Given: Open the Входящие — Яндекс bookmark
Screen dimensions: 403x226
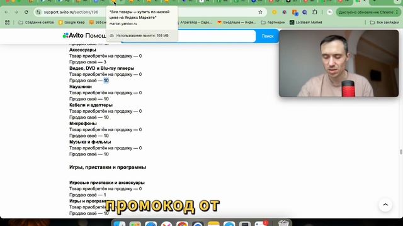Looking at the screenshot, I should pyautogui.click(x=237, y=23).
